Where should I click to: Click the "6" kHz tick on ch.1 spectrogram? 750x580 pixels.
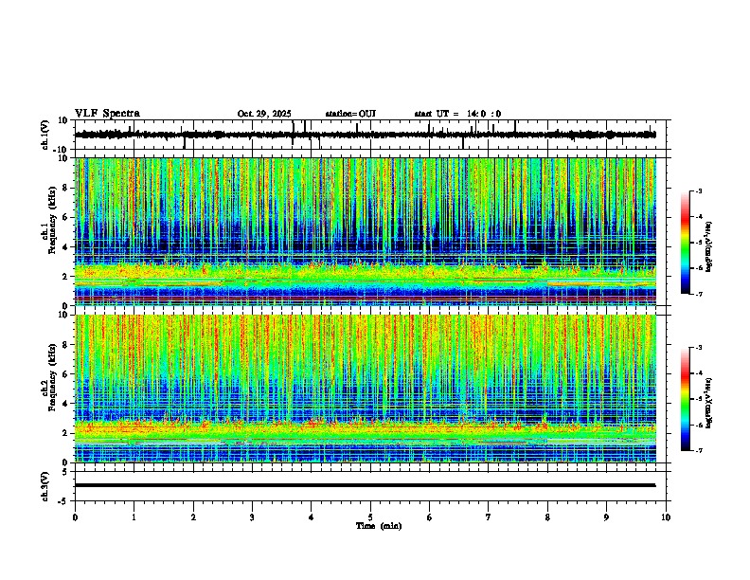(x=66, y=218)
